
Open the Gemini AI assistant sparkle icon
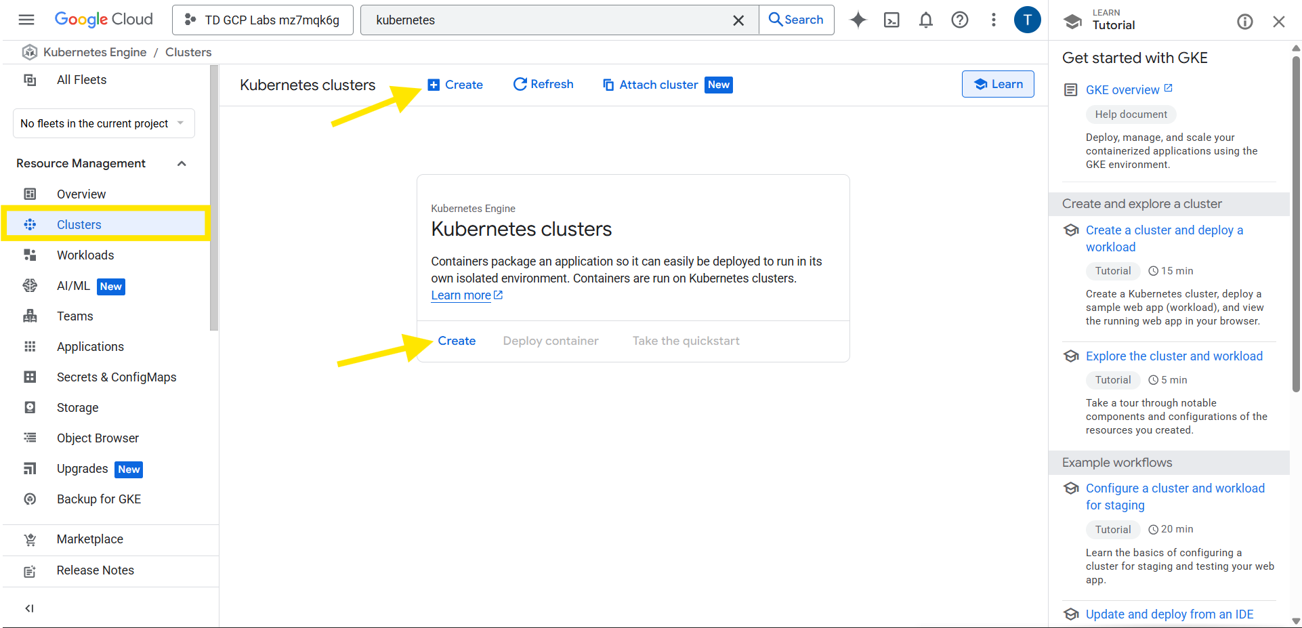click(x=858, y=20)
